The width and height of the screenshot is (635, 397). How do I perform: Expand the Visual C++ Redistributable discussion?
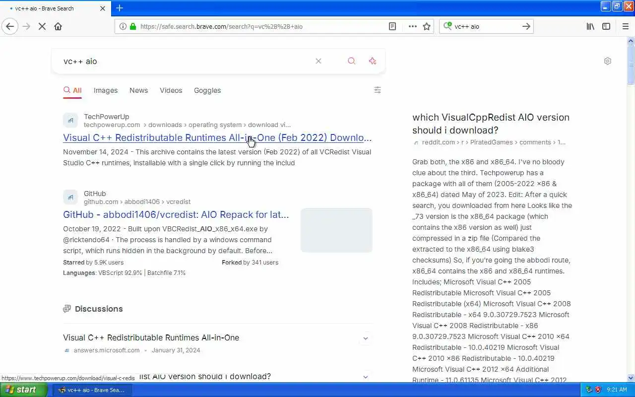coord(366,338)
